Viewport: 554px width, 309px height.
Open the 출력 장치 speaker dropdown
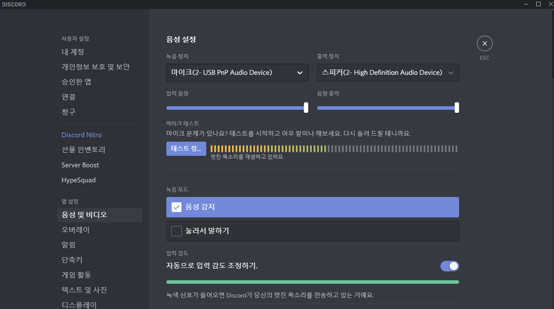click(x=388, y=73)
